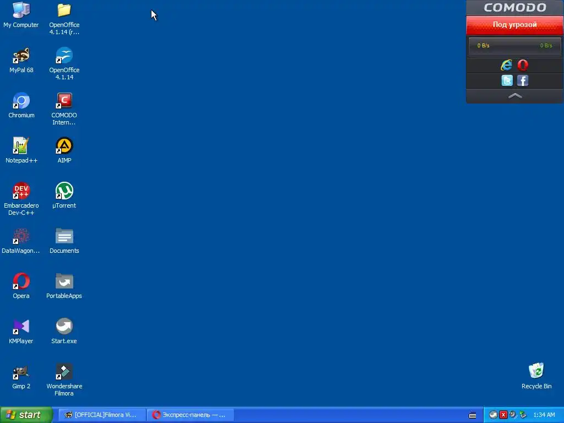Screen dimensions: 564x423
Task: Select the Documents folder icon
Action: coord(64,241)
